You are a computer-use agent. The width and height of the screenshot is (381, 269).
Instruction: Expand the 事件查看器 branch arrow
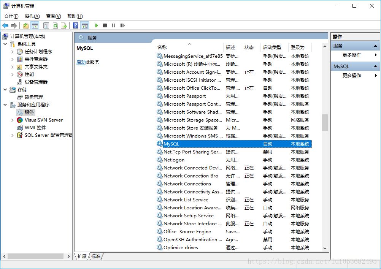pyautogui.click(x=13, y=59)
